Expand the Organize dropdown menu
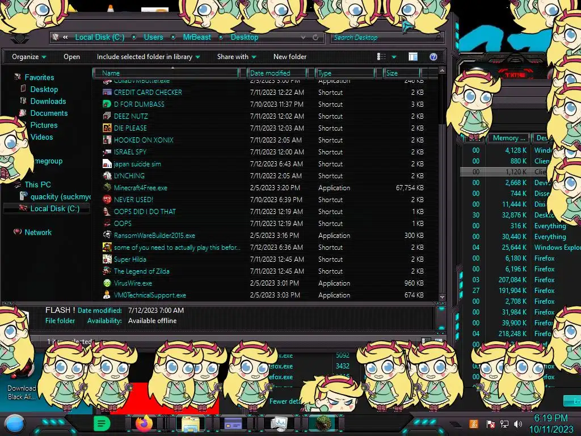 29,57
